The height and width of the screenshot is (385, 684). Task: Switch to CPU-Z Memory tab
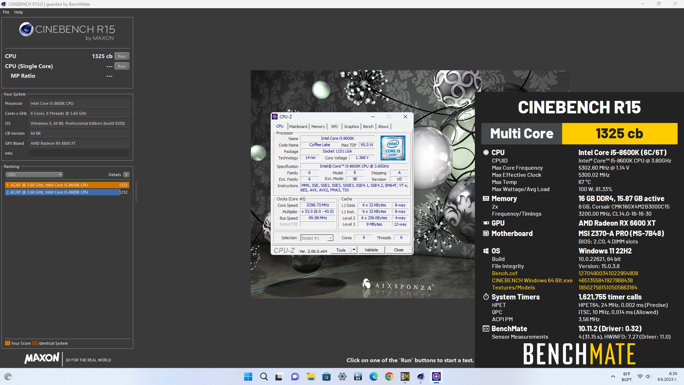pyautogui.click(x=318, y=127)
